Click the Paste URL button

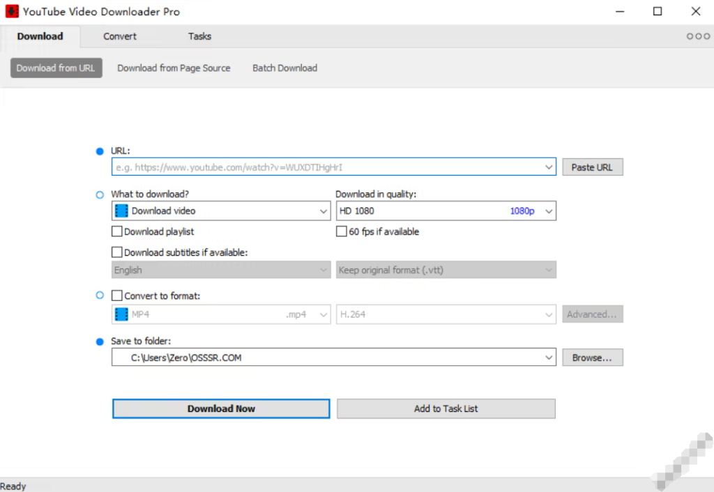click(x=593, y=167)
